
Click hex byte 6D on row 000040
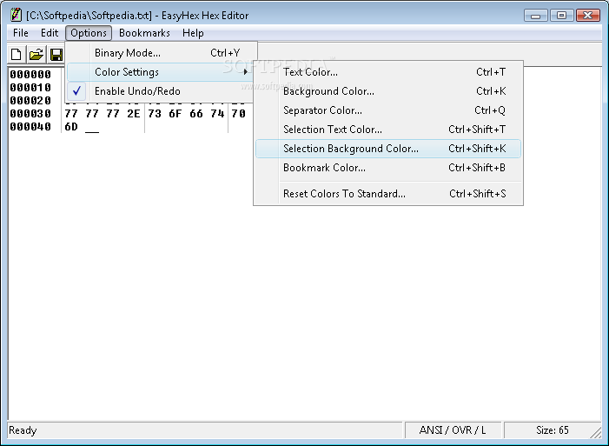click(71, 127)
